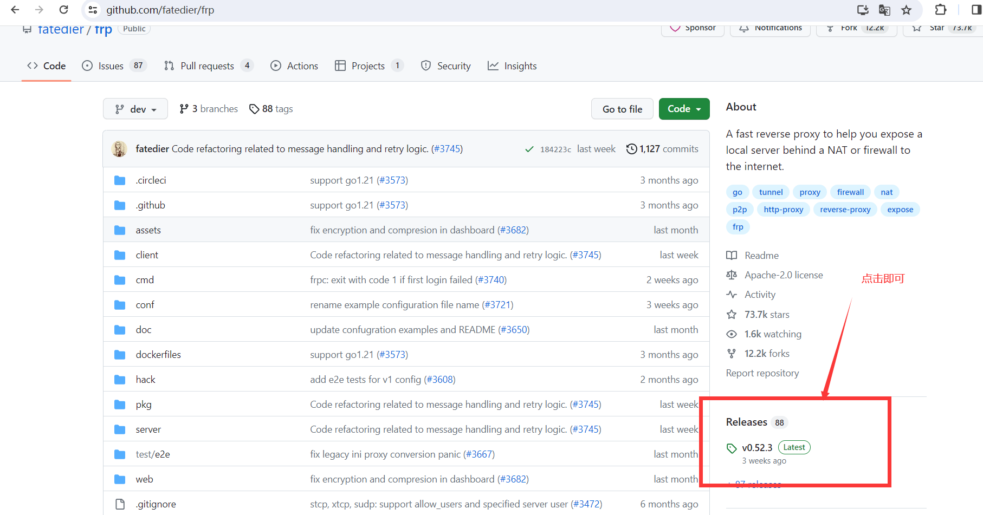Viewport: 983px width, 515px height.
Task: Open the Report repository link
Action: coord(762,373)
